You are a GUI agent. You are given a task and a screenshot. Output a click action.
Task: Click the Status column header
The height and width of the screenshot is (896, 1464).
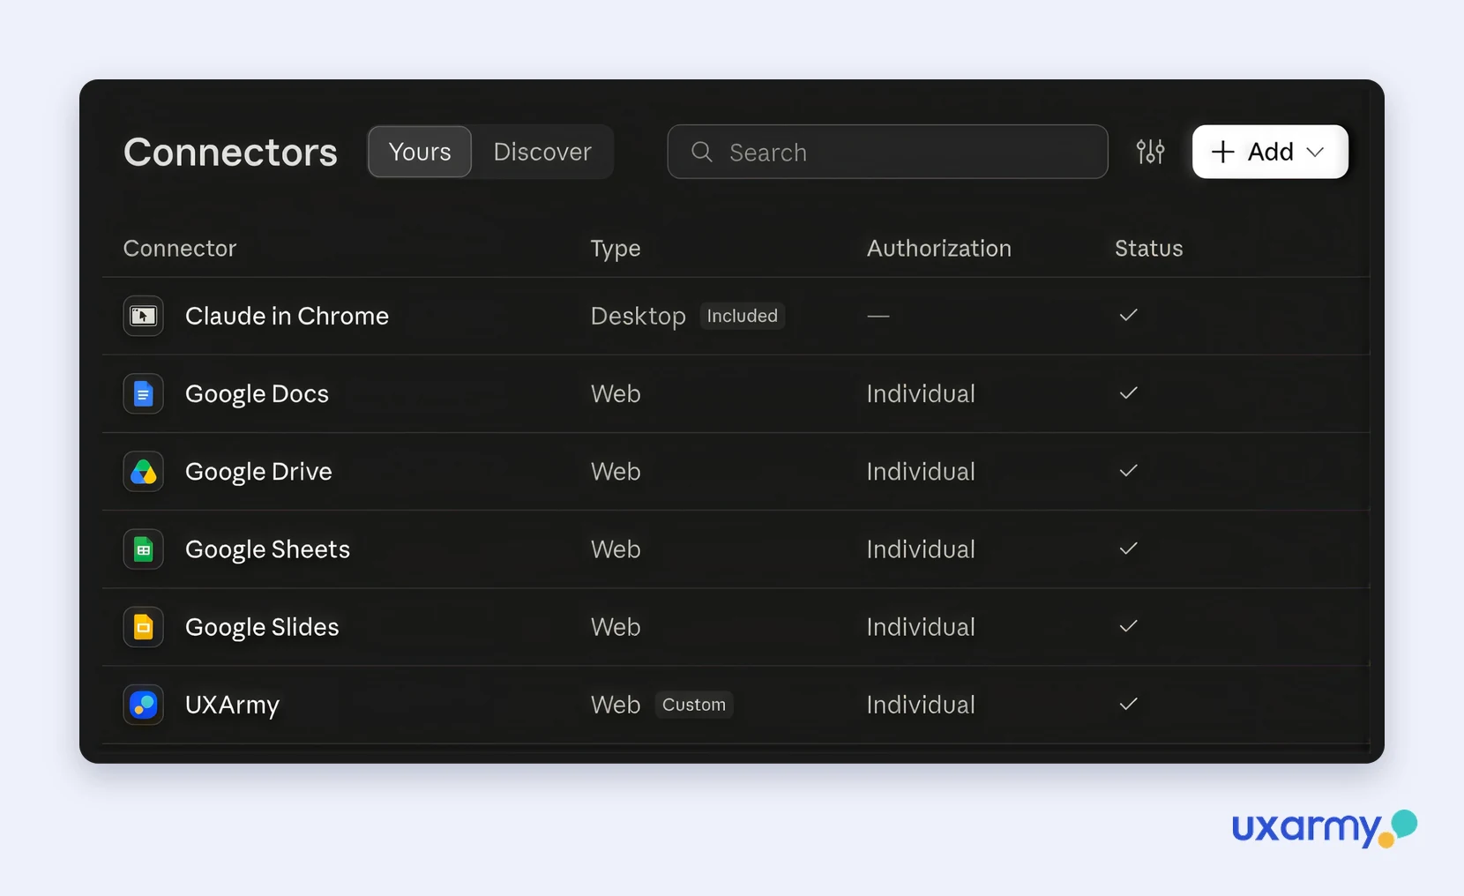(1148, 249)
